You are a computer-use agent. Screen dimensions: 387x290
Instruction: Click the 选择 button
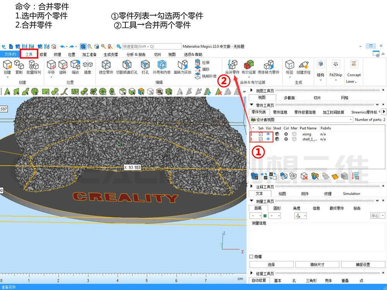(x=271, y=264)
